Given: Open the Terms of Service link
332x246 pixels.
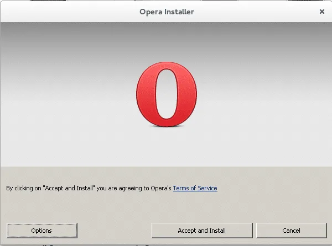Looking at the screenshot, I should click(x=195, y=188).
